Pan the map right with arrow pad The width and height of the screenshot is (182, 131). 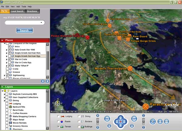[124, 122]
